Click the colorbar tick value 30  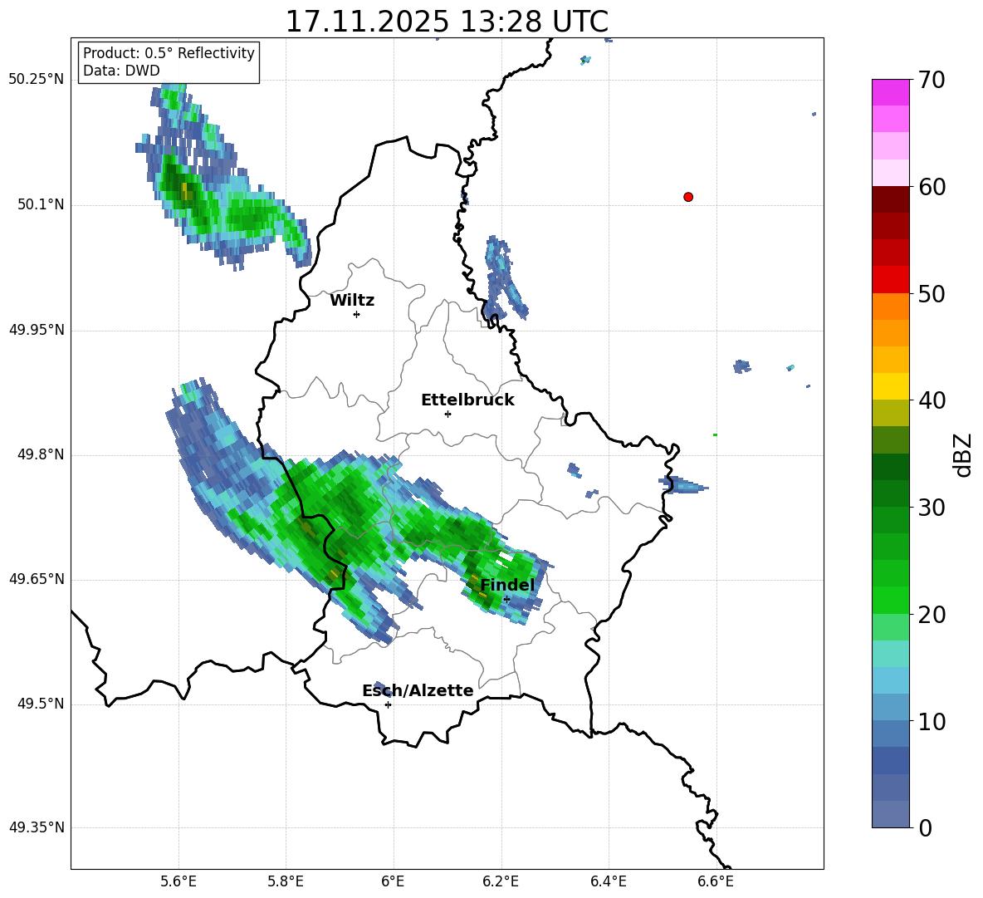(932, 508)
